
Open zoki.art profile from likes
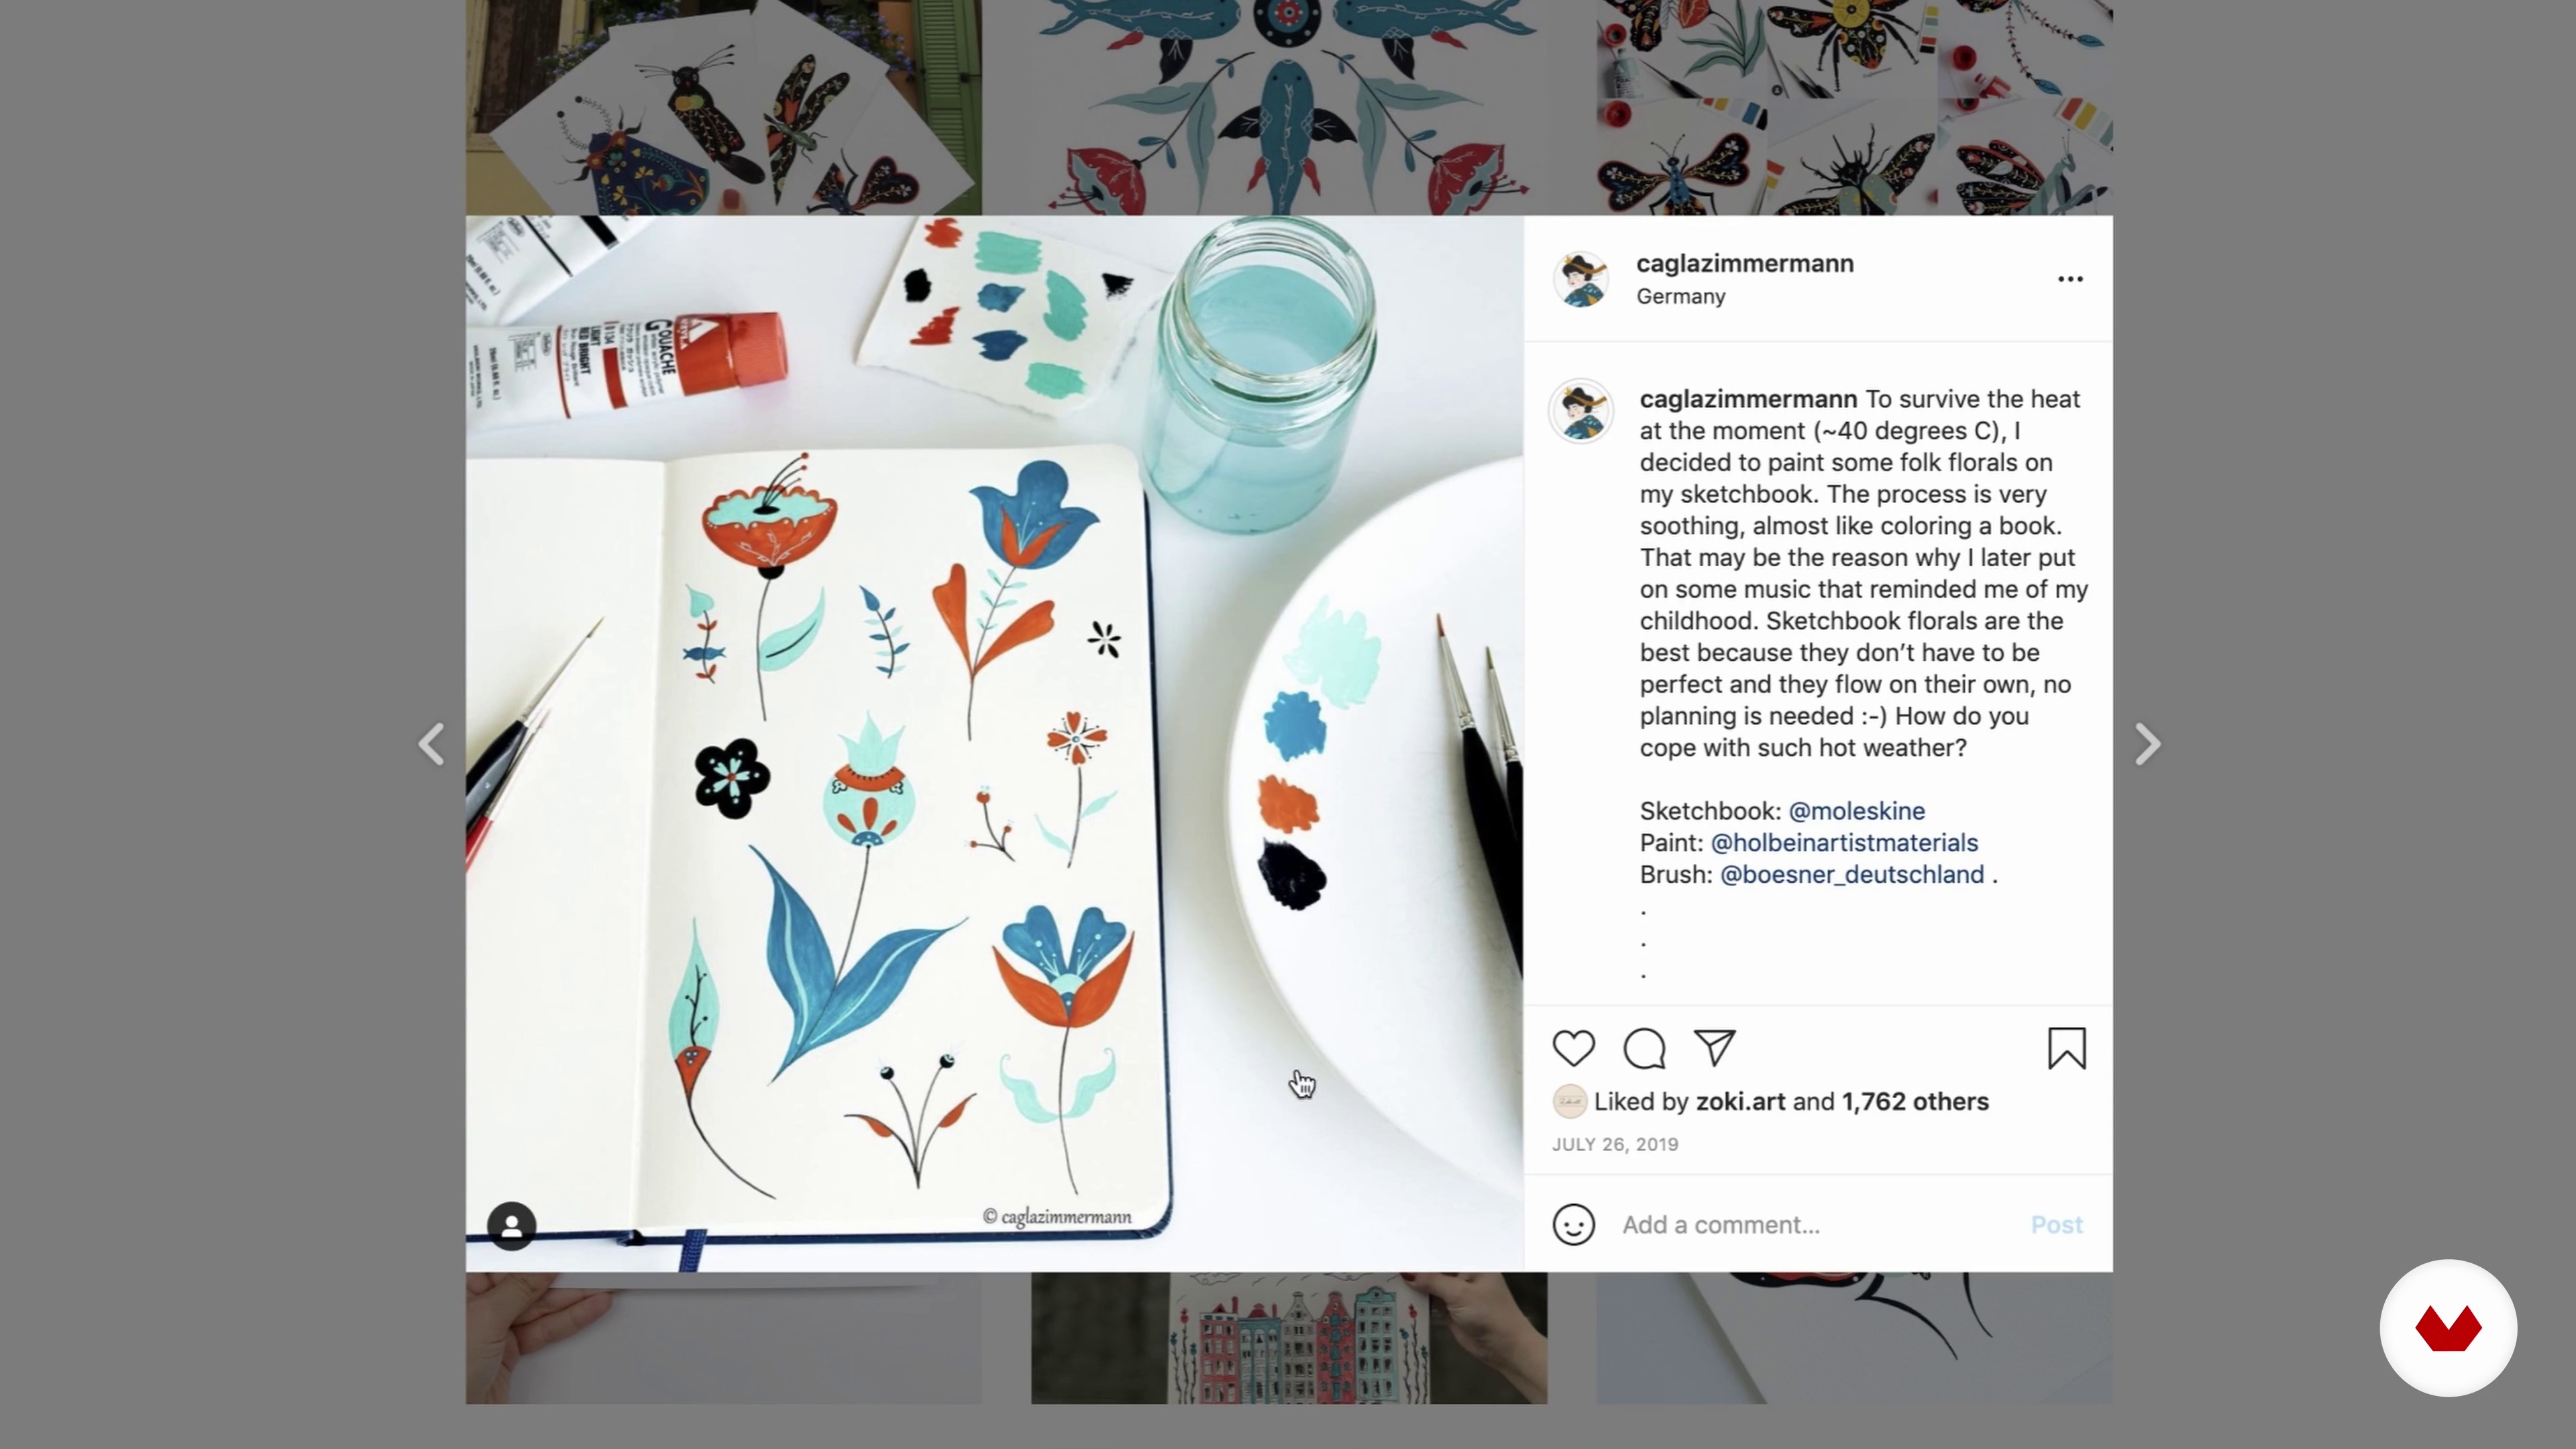(1740, 1101)
